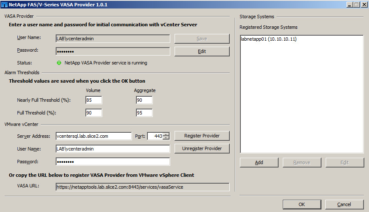Click Edit next to the VASA Provider password

pyautogui.click(x=202, y=51)
